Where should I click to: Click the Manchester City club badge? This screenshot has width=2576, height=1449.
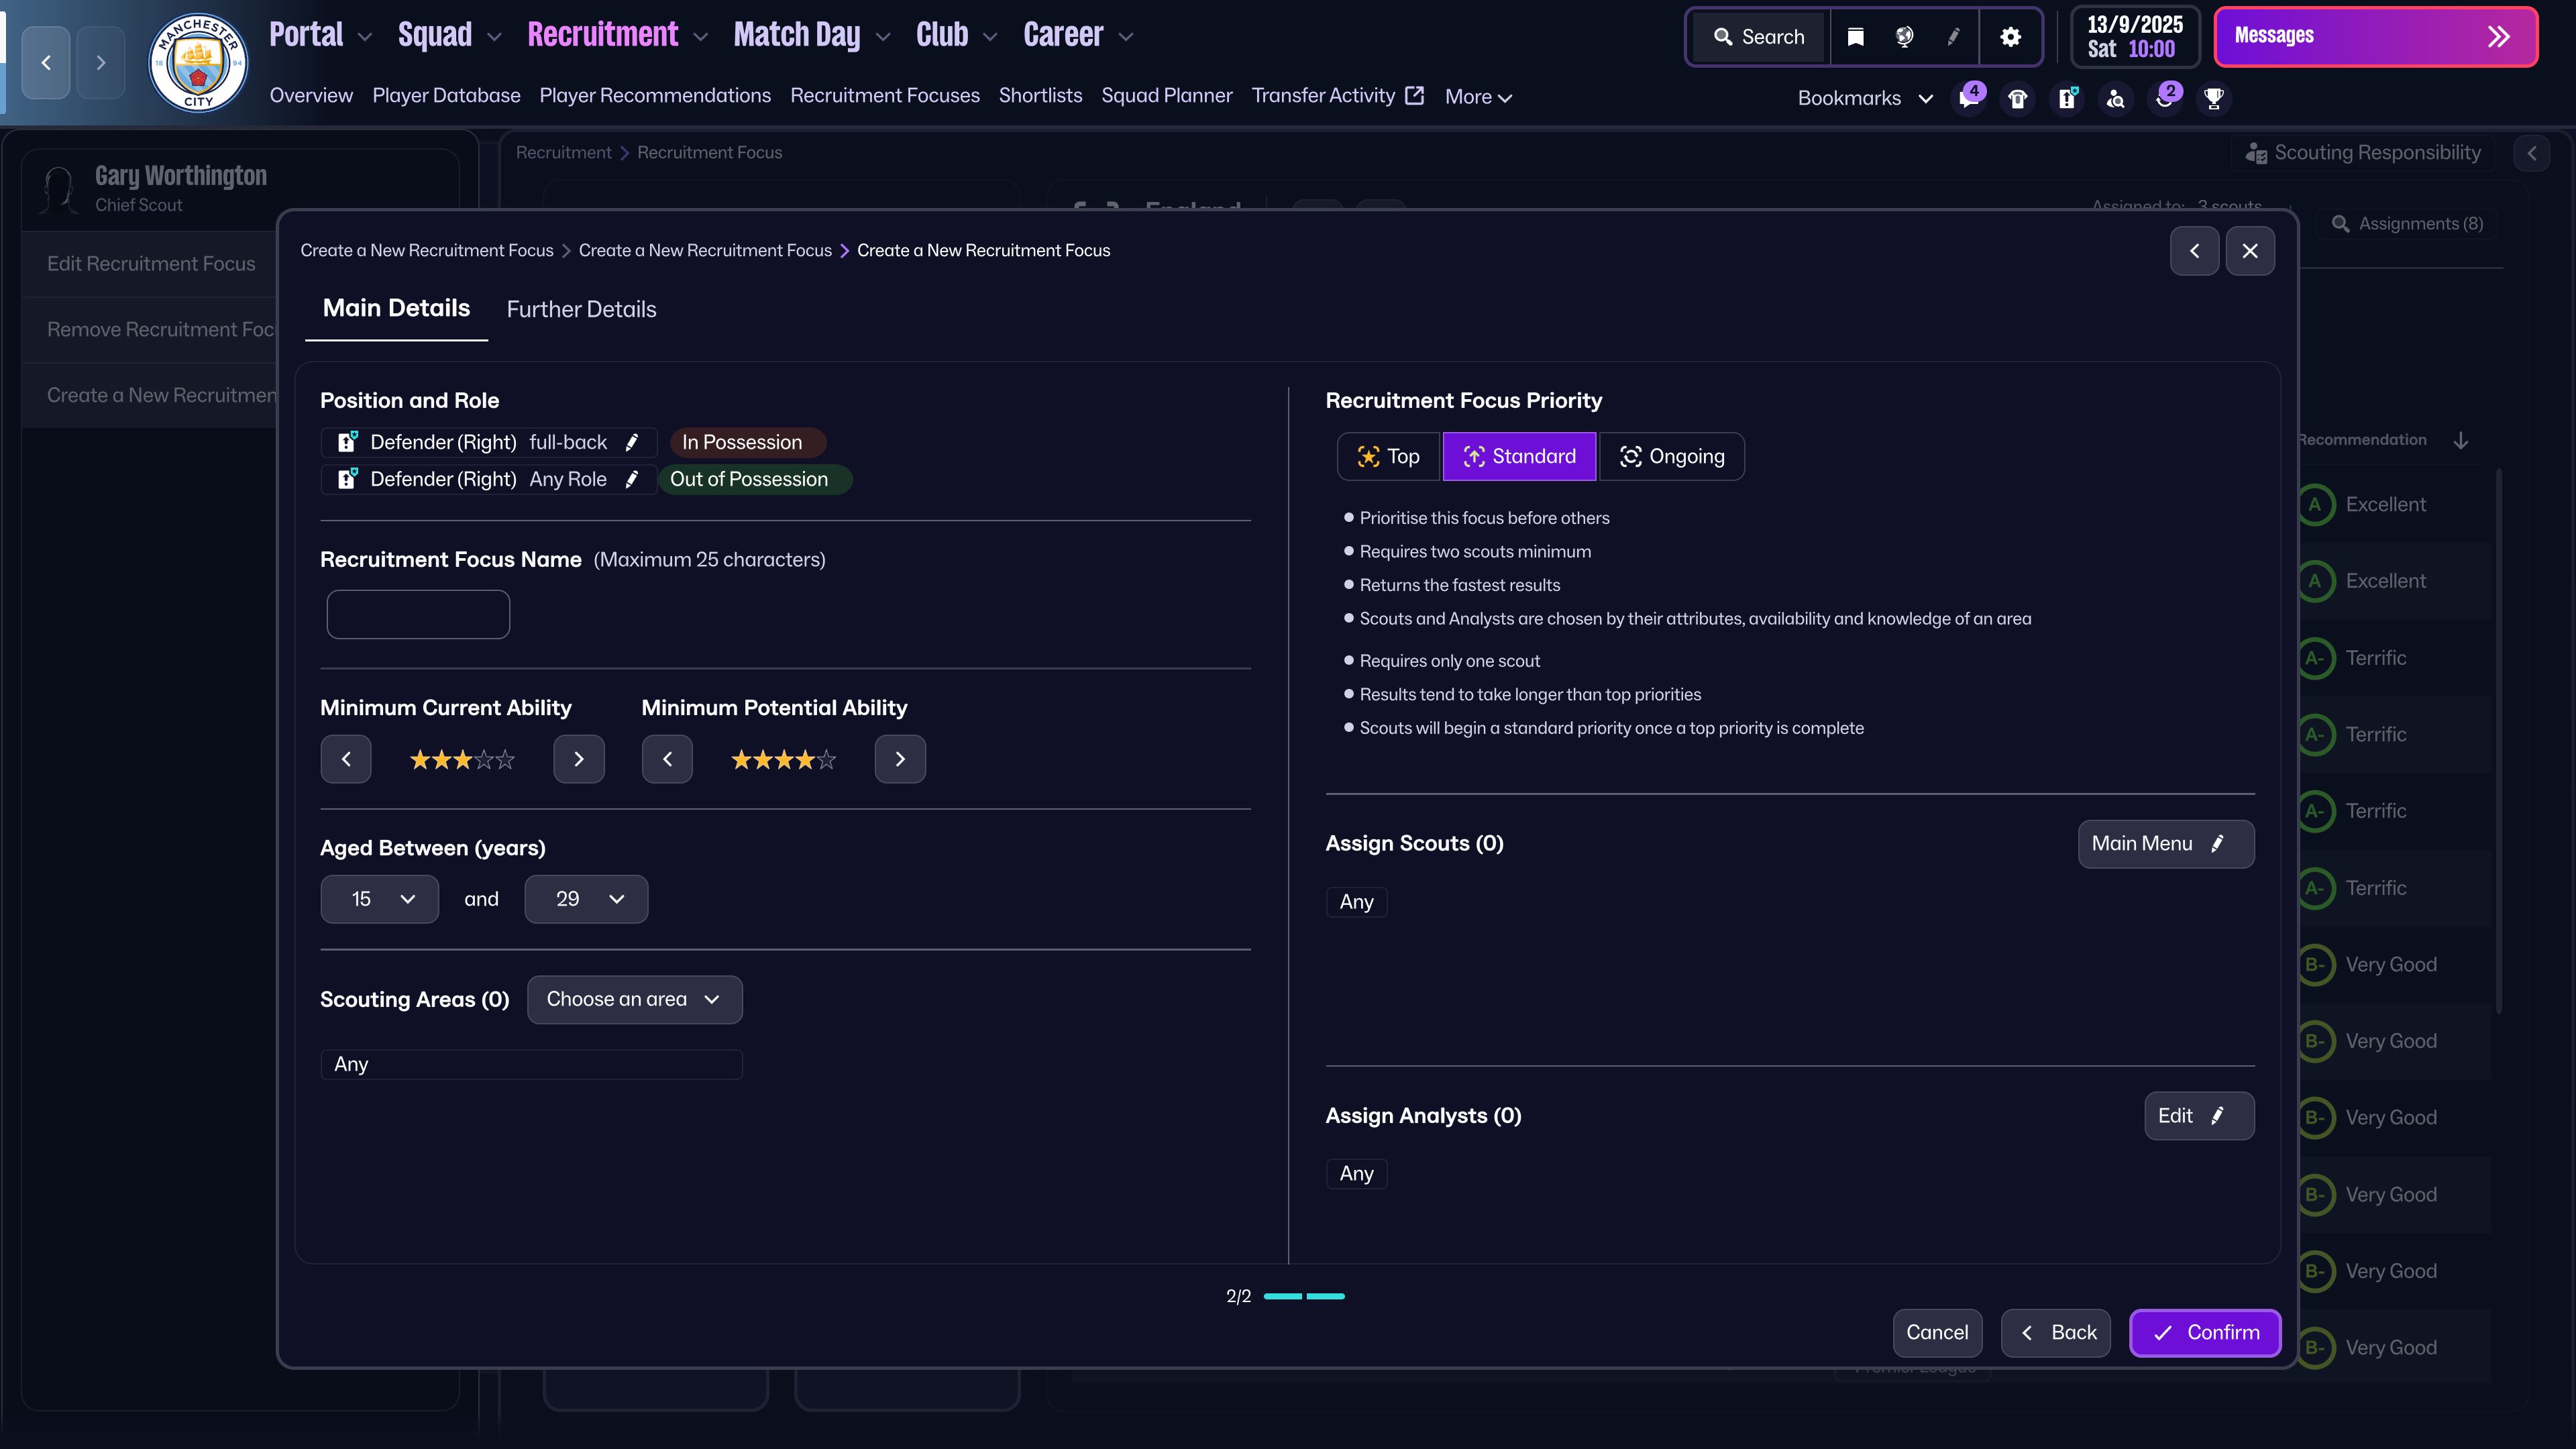pos(198,62)
